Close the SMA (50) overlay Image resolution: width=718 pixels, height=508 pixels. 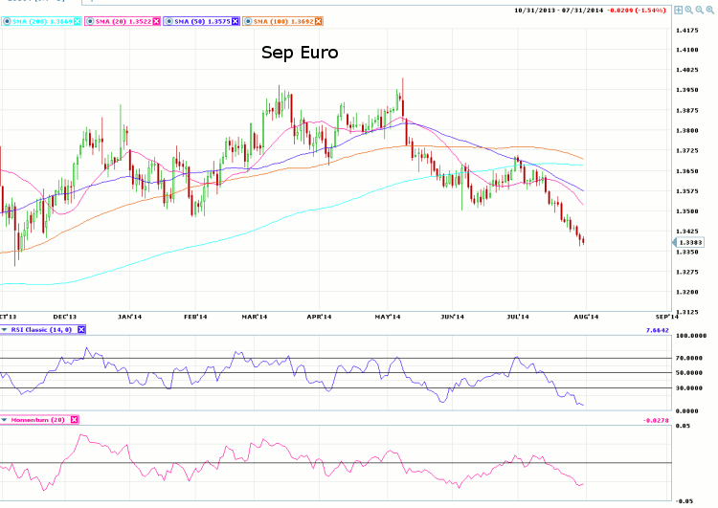tap(236, 20)
